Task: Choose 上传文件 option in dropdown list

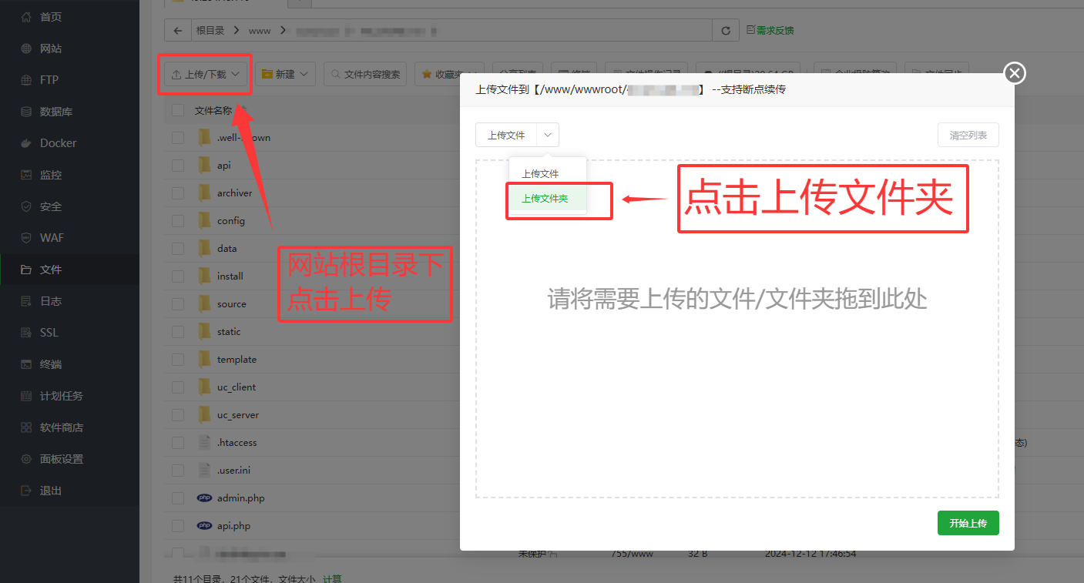Action: tap(541, 174)
